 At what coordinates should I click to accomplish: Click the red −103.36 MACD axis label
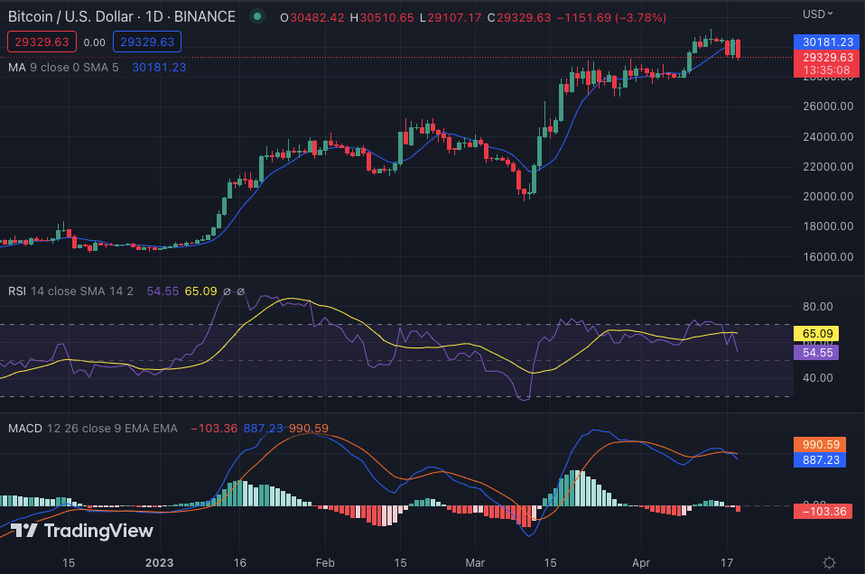823,511
